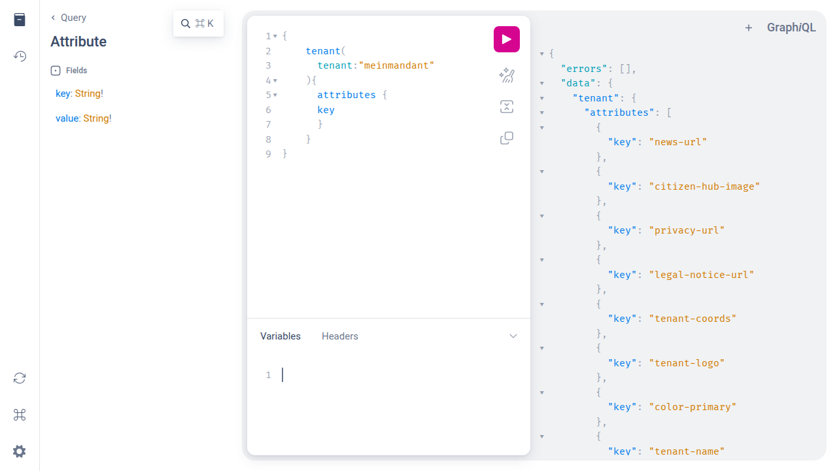Open the keyboard shortcuts dialog

pyautogui.click(x=20, y=415)
